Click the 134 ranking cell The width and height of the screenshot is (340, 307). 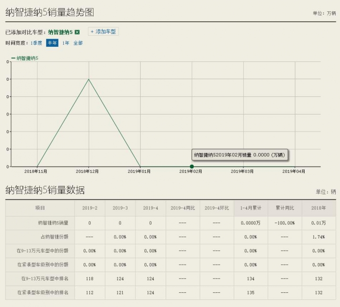(251, 278)
